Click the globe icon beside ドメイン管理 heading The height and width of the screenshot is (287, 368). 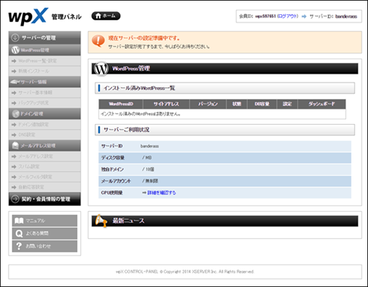pyautogui.click(x=16, y=113)
